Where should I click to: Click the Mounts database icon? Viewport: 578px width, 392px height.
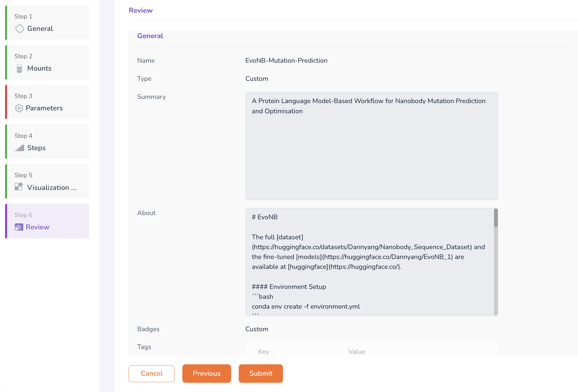pos(19,68)
